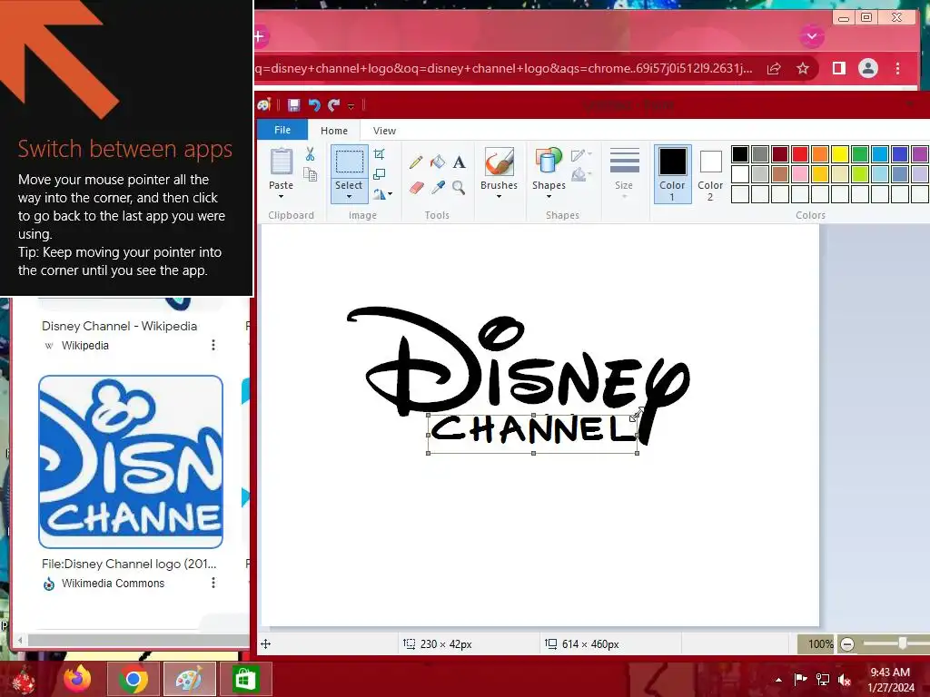The image size is (930, 697).
Task: Expand the Brushes dropdown arrow
Action: (x=499, y=196)
